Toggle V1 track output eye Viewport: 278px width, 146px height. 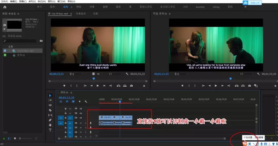(81, 118)
